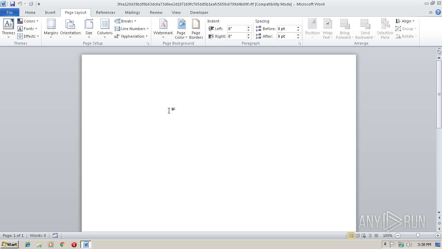Click Page: 1 of 1 indicator
Viewport: 442px width, 249px height.
(13, 236)
